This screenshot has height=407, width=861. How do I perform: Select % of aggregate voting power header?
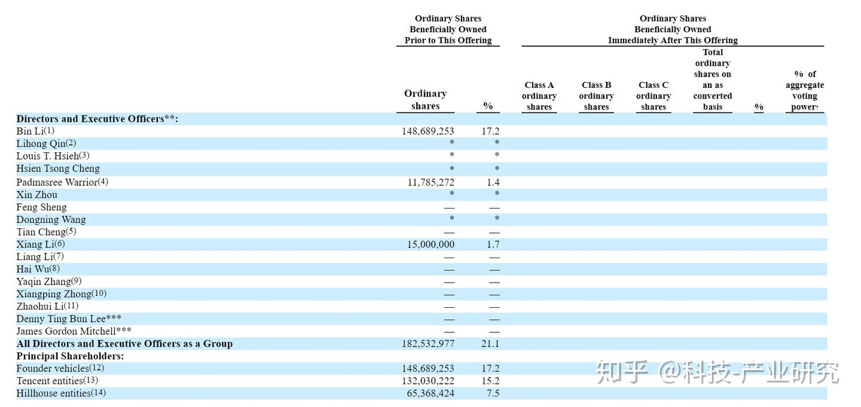805,90
